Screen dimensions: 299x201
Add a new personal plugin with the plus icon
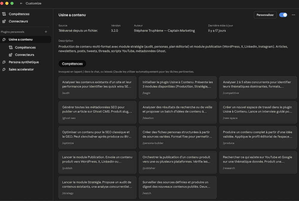click(x=46, y=31)
